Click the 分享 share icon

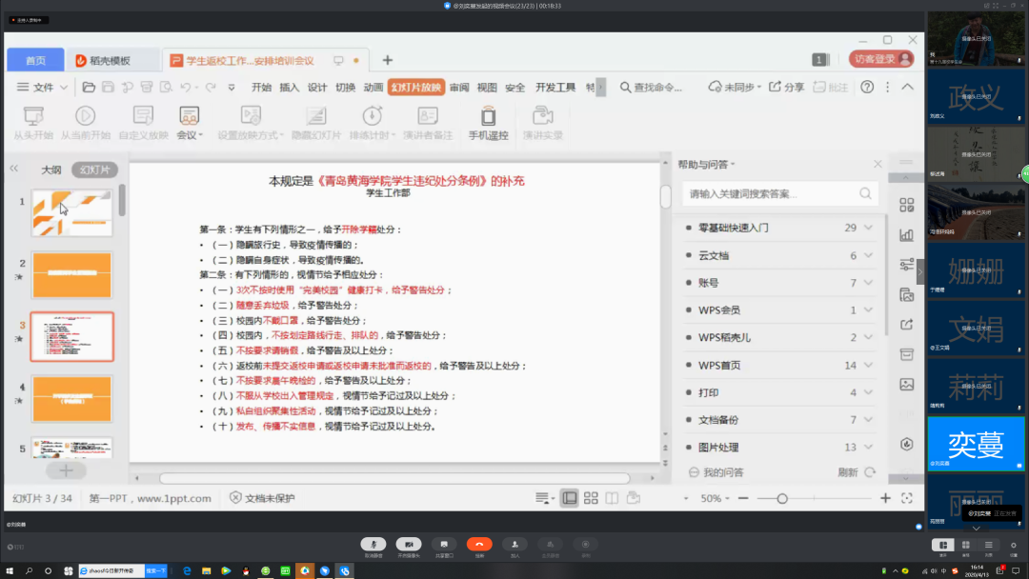click(x=786, y=87)
